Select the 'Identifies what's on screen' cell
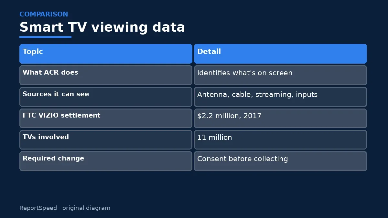This screenshot has width=388, height=218. coord(280,75)
